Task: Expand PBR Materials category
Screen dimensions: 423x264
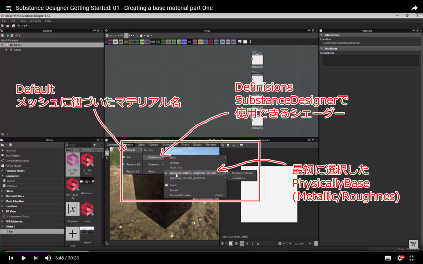Action: pos(3,221)
